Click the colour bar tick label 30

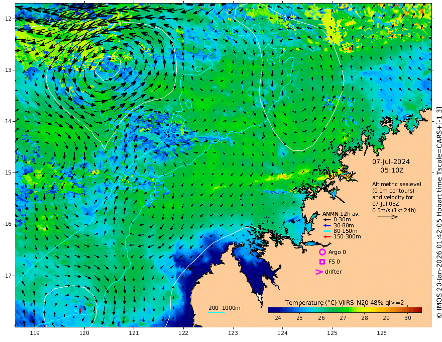[x=408, y=318]
